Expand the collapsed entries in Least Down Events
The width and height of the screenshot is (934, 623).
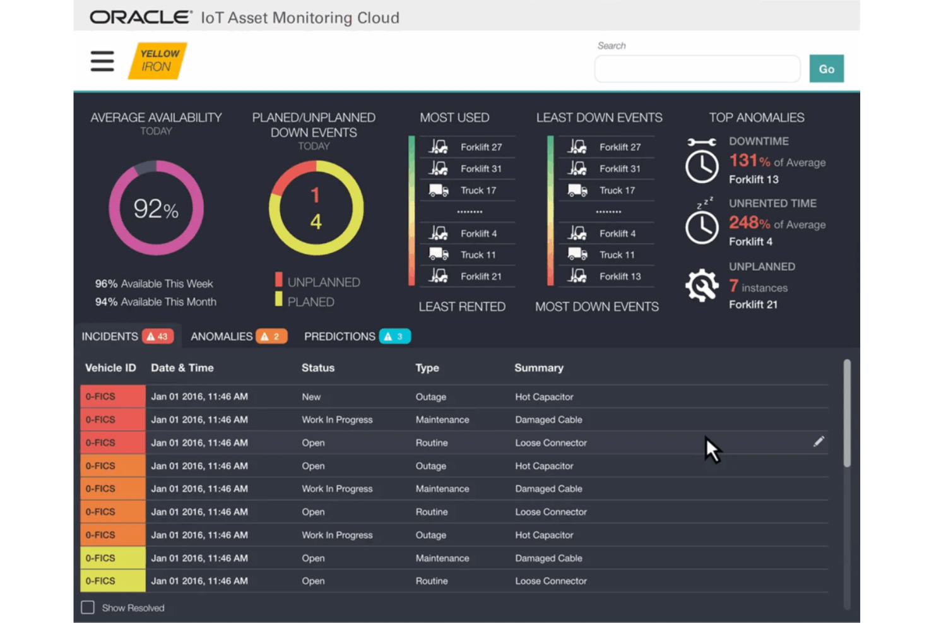tap(609, 211)
